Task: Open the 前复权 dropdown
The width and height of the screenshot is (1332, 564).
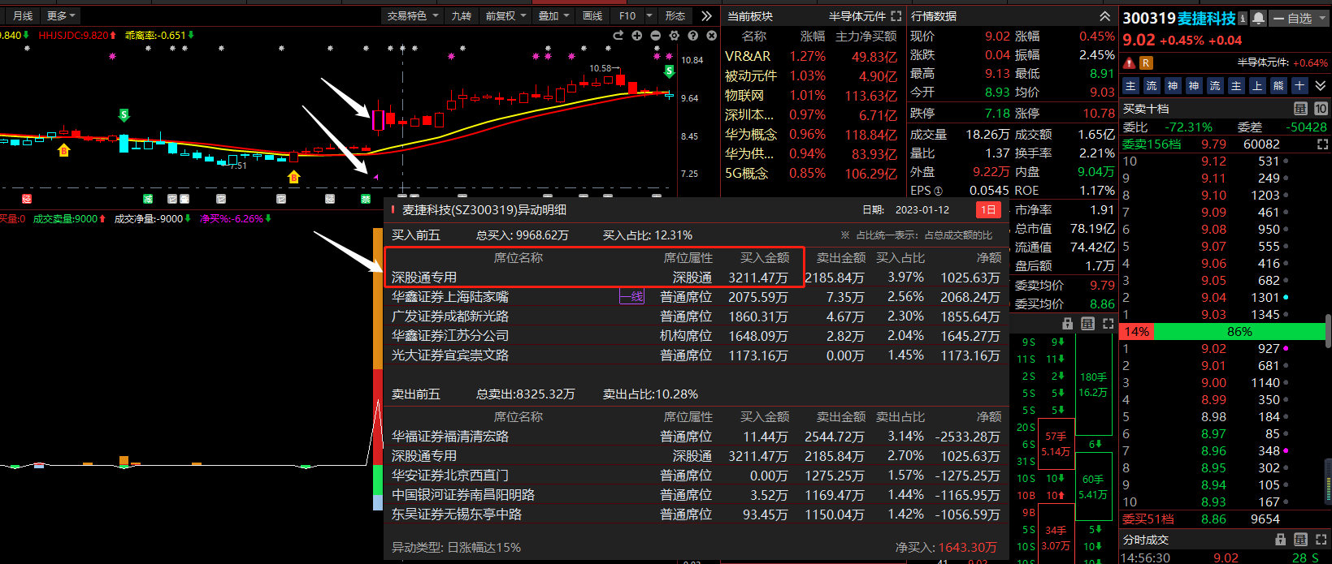Action: click(x=506, y=16)
